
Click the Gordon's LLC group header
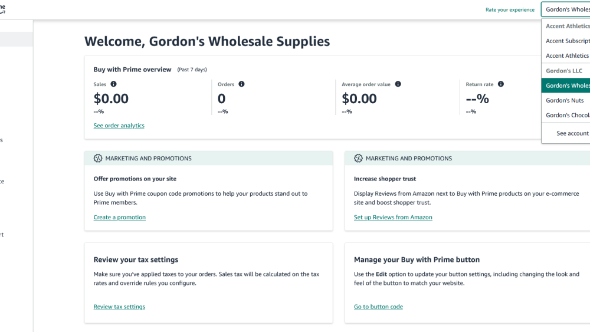coord(564,71)
